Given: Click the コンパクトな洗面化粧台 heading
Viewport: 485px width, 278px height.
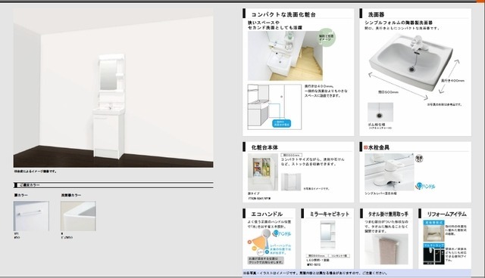Looking at the screenshot, I should pos(283,14).
